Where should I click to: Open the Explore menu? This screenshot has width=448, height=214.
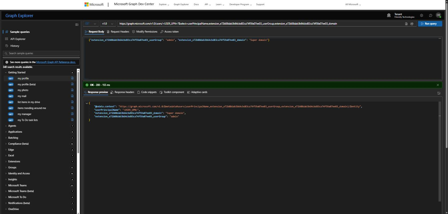(164, 5)
